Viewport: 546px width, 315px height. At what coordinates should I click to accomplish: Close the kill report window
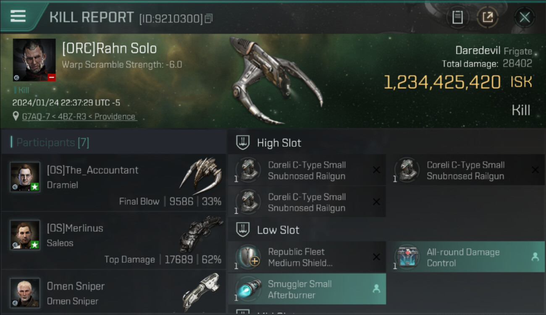525,17
